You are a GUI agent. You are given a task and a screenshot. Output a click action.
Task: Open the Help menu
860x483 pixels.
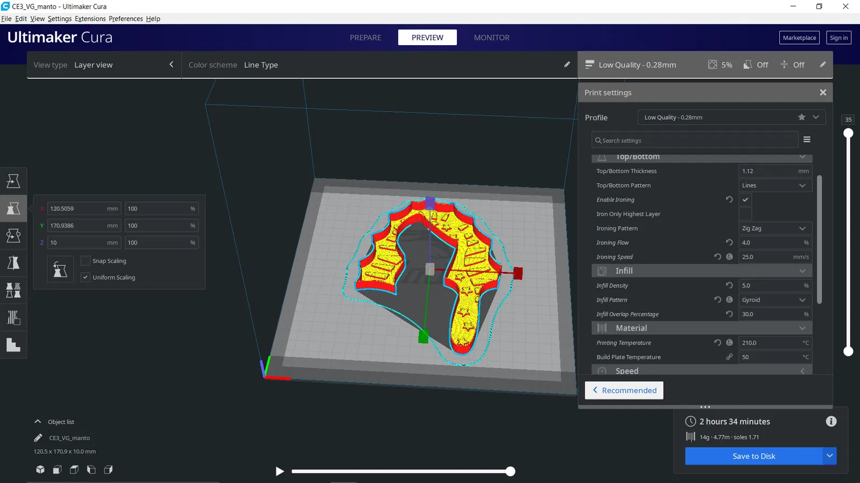(x=153, y=19)
